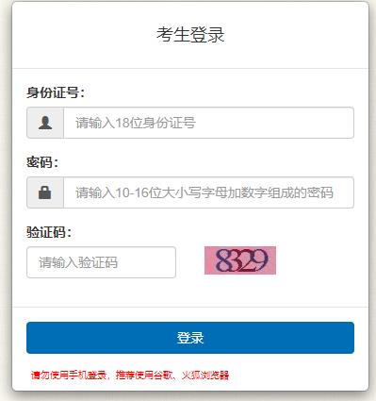Image resolution: width=376 pixels, height=401 pixels.
Task: Click the user silhouette icon
Action: (x=45, y=123)
